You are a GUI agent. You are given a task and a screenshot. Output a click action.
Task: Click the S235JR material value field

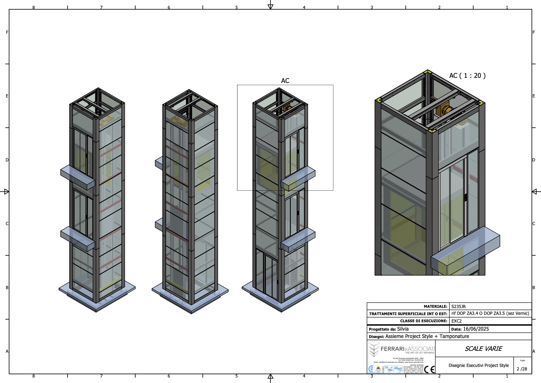(x=458, y=306)
